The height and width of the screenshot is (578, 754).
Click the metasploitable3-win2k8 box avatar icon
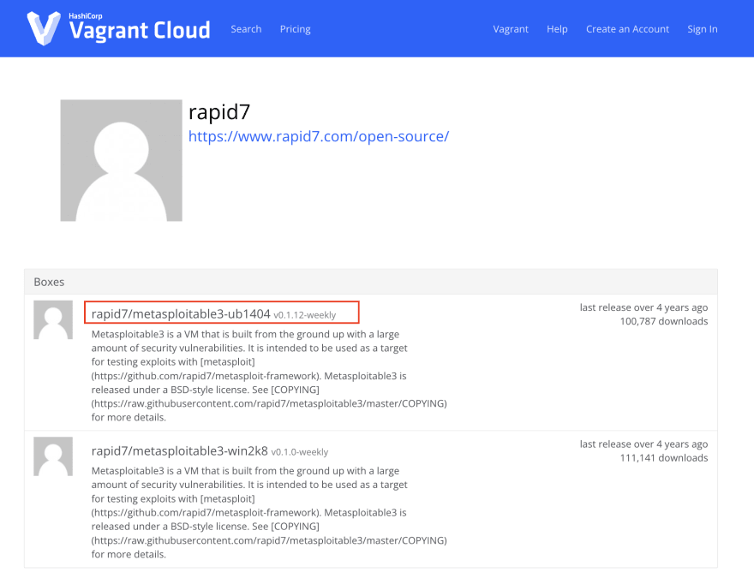53,456
